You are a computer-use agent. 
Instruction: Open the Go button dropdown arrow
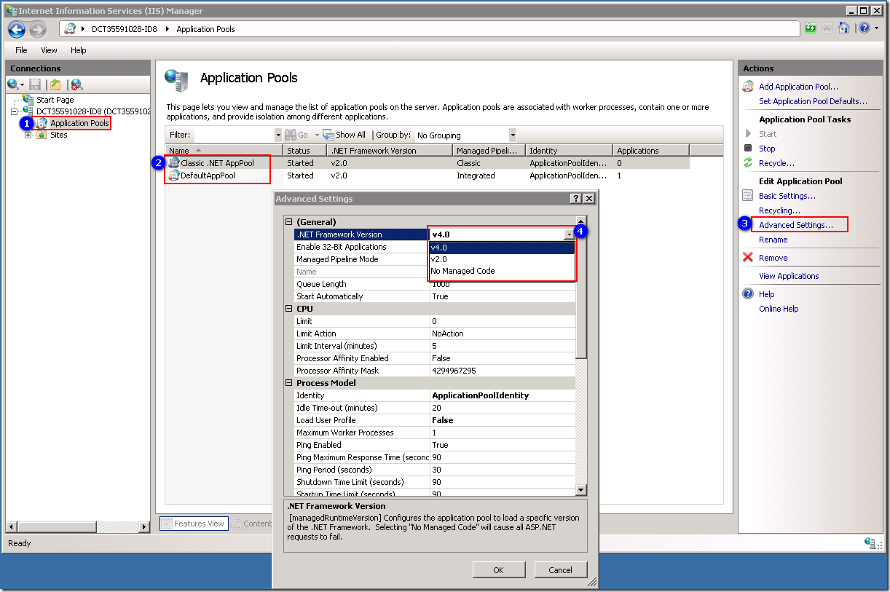pos(317,135)
